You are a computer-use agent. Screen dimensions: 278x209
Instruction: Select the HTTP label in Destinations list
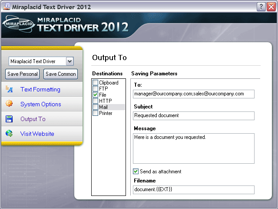pyautogui.click(x=106, y=101)
